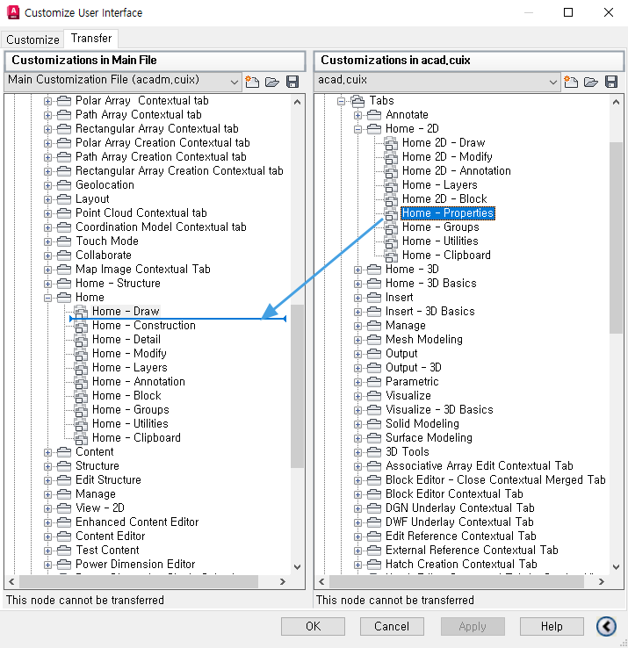Click left pane horizontal scrollbar right arrow

(x=282, y=582)
